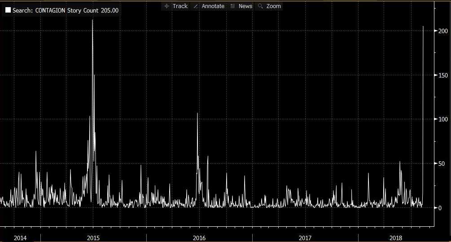Click the 100 value on the y-axis
Image resolution: width=451 pixels, height=242 pixels.
(x=443, y=119)
